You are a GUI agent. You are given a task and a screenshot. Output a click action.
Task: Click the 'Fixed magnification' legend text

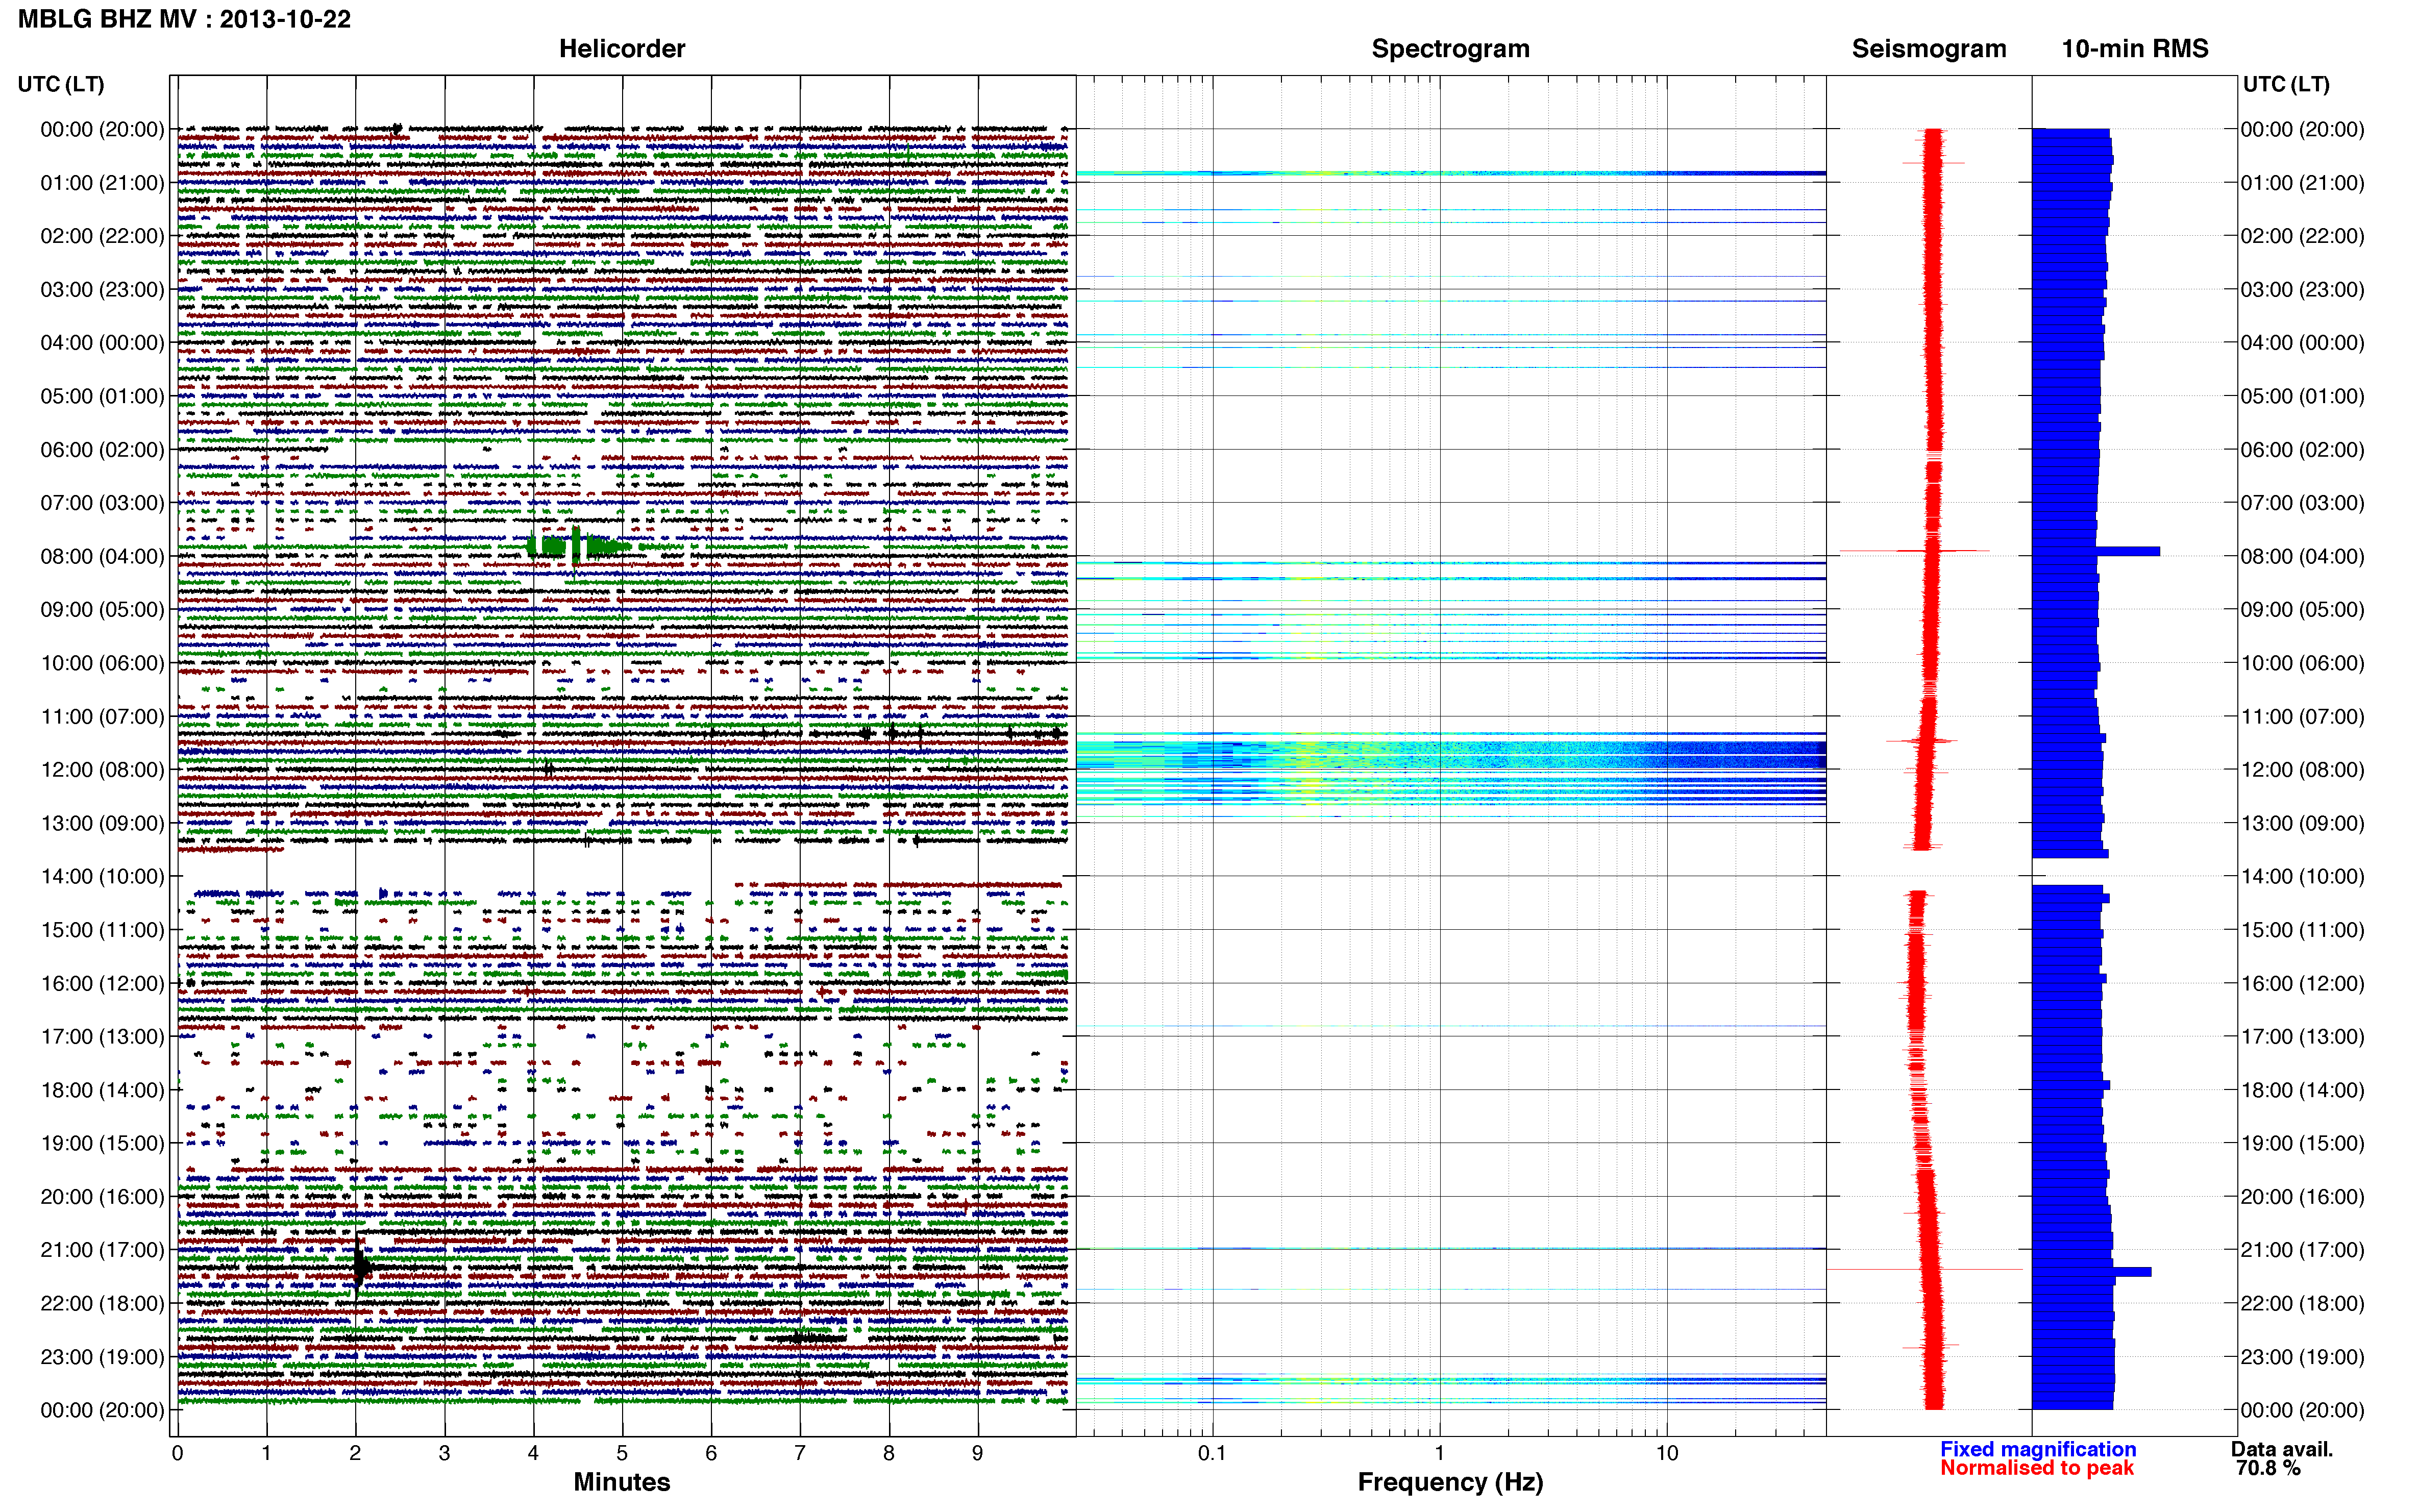(2038, 1449)
